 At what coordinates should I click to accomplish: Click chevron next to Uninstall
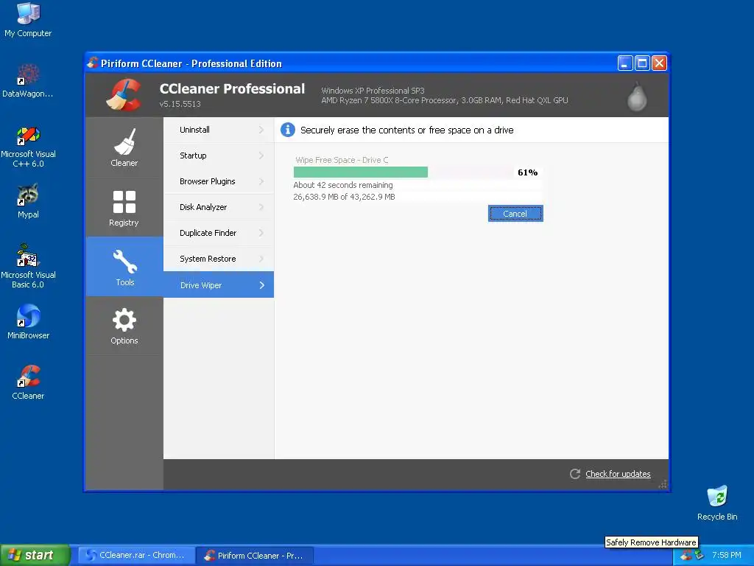click(261, 130)
